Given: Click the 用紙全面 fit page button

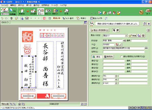Looking at the screenshot, I should pos(5,104).
